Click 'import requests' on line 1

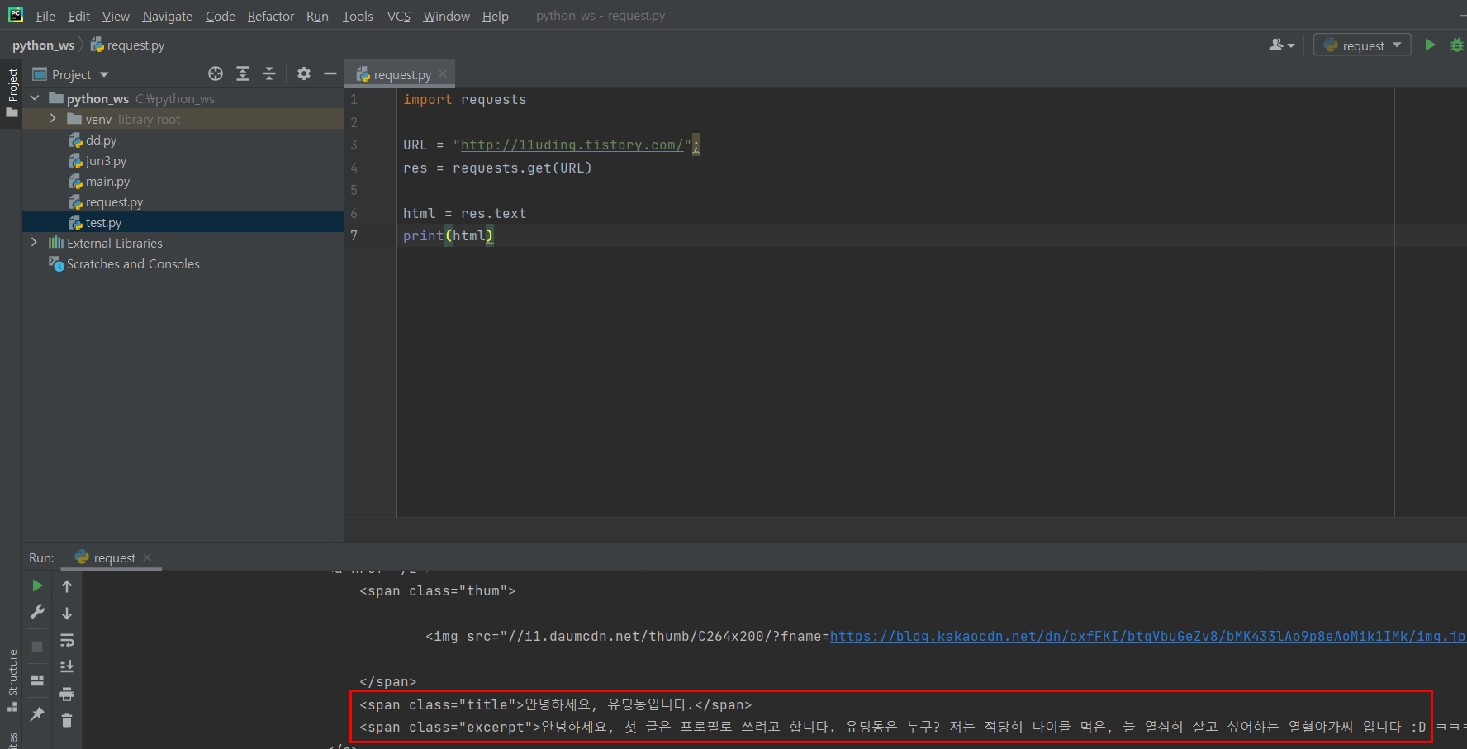pyautogui.click(x=464, y=100)
